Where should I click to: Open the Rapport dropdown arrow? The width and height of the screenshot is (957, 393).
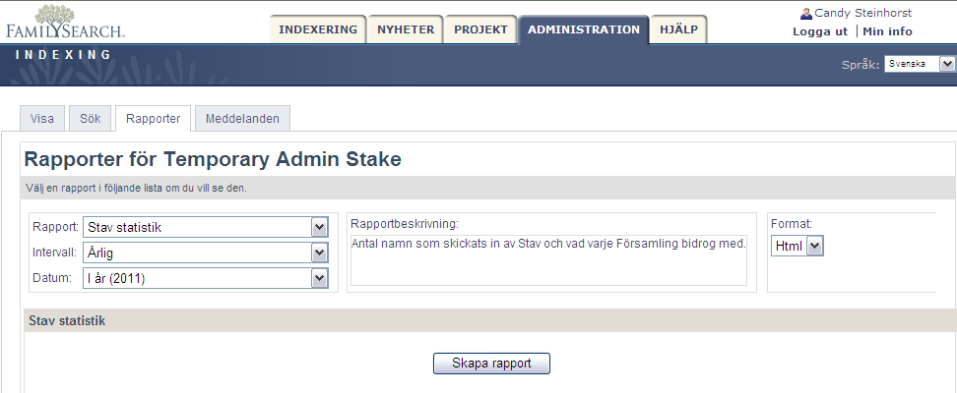click(319, 227)
